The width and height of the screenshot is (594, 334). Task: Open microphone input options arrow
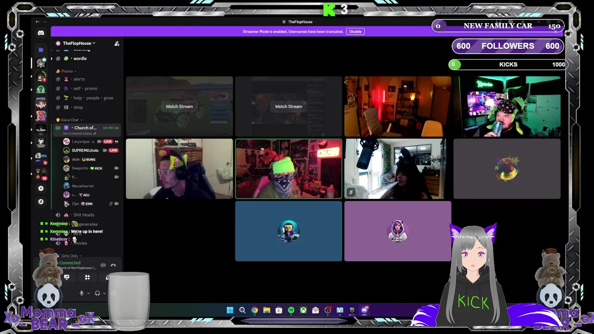click(89, 293)
